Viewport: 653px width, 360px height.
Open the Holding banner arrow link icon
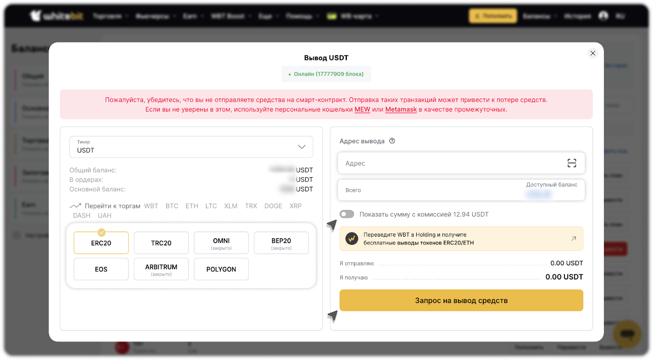pos(574,239)
